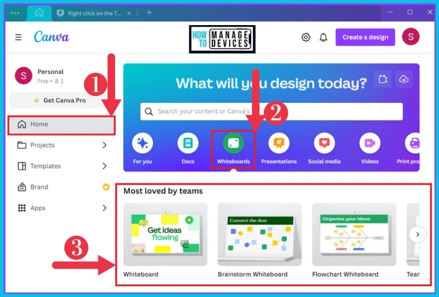
Task: Expand the Projects chevron
Action: 104,145
